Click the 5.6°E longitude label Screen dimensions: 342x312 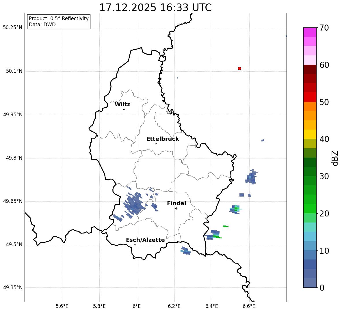(62, 306)
